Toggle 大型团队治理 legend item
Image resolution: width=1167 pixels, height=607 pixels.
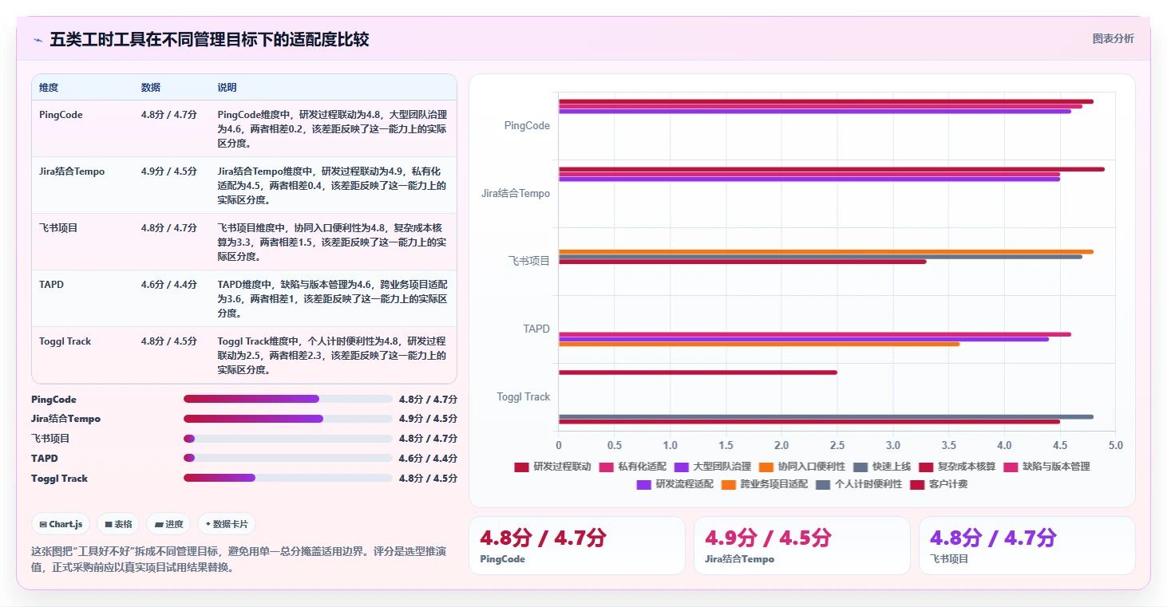click(x=713, y=467)
